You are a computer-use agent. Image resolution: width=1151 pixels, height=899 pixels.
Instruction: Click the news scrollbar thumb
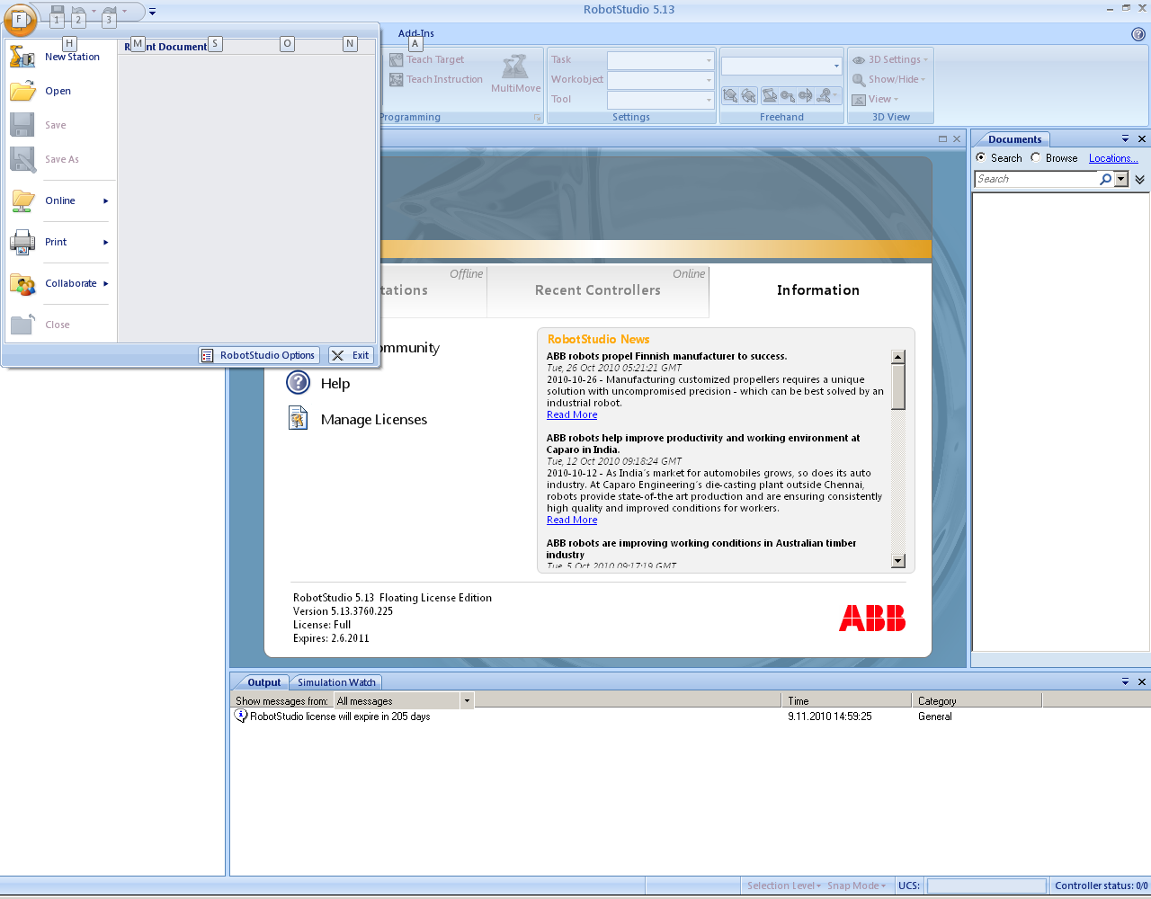pos(897,387)
